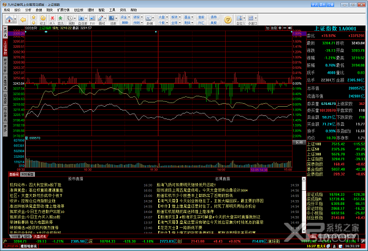Screen dimensions: 368x251
Task: Open the 系统 menu
Action: coord(7,10)
